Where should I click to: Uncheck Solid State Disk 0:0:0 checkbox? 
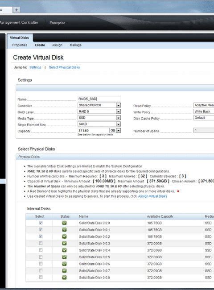[41, 223]
